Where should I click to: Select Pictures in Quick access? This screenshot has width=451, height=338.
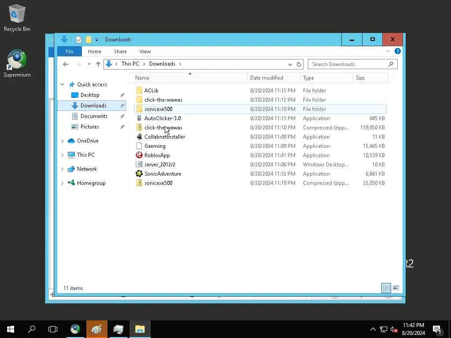pos(92,127)
